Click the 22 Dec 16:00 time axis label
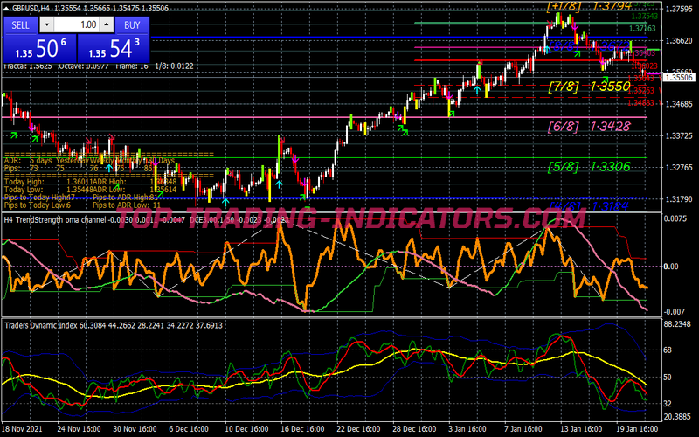Image resolution: width=699 pixels, height=437 pixels. click(361, 430)
